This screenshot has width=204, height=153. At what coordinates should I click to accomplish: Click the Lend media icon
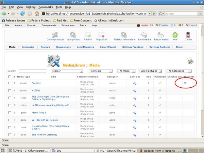pyautogui.click(x=144, y=35)
